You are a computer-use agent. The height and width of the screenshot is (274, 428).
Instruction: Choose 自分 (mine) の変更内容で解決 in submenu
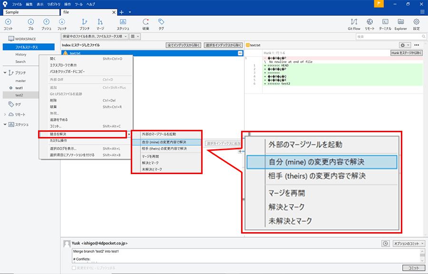pos(166,142)
